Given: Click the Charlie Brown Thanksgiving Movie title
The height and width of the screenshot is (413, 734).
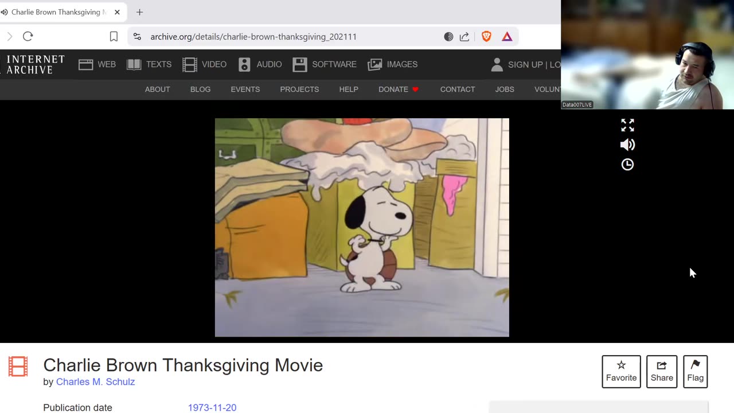Looking at the screenshot, I should point(183,365).
